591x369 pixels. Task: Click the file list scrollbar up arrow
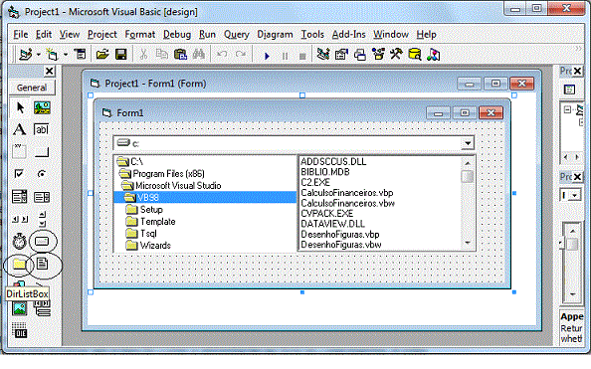coord(468,163)
